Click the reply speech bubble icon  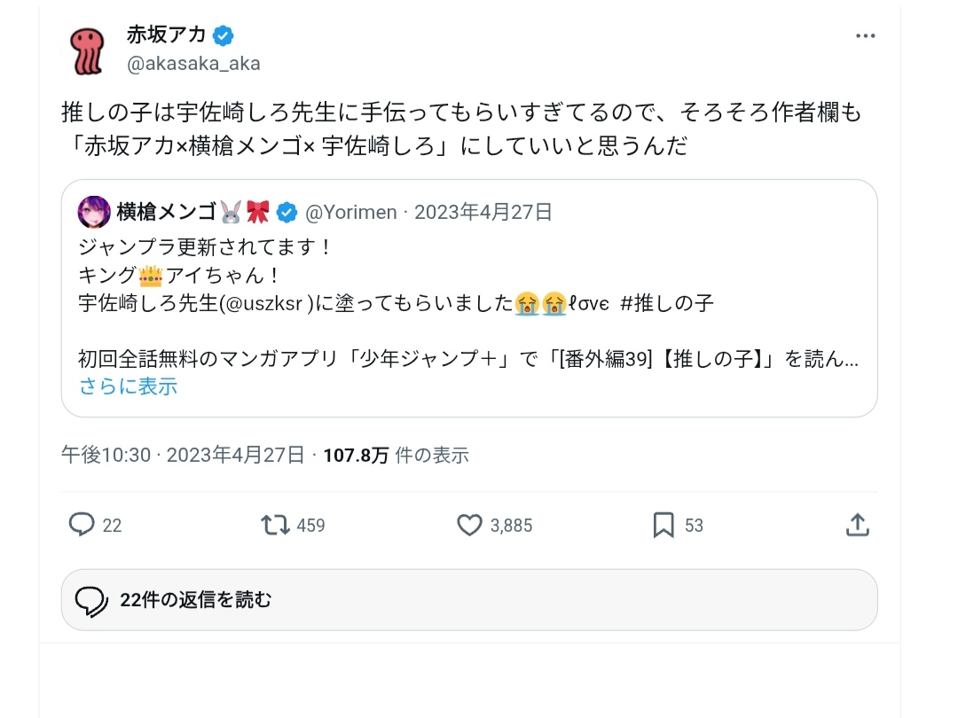tap(82, 525)
